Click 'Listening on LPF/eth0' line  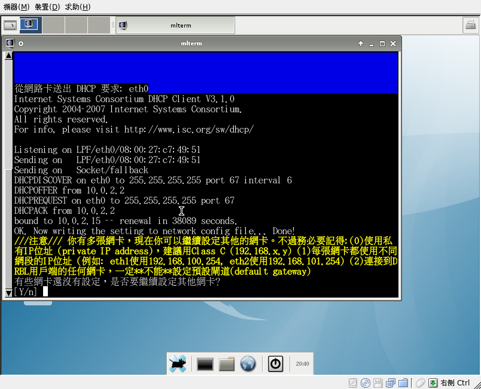(x=107, y=149)
